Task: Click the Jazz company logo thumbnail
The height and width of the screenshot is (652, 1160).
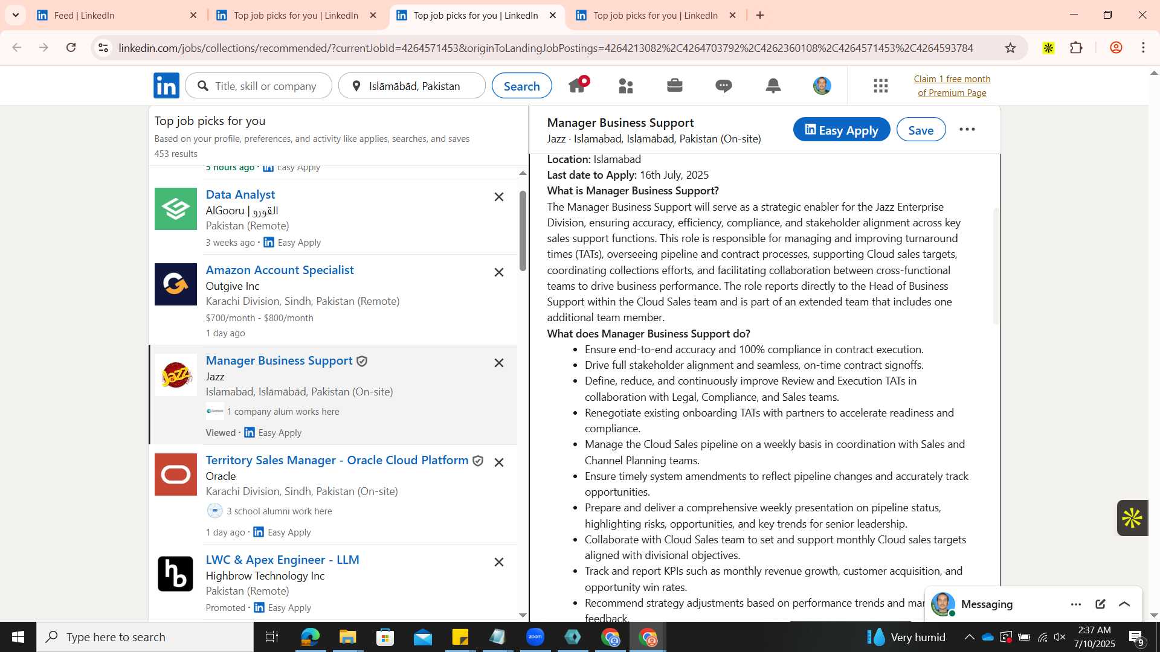Action: click(175, 375)
